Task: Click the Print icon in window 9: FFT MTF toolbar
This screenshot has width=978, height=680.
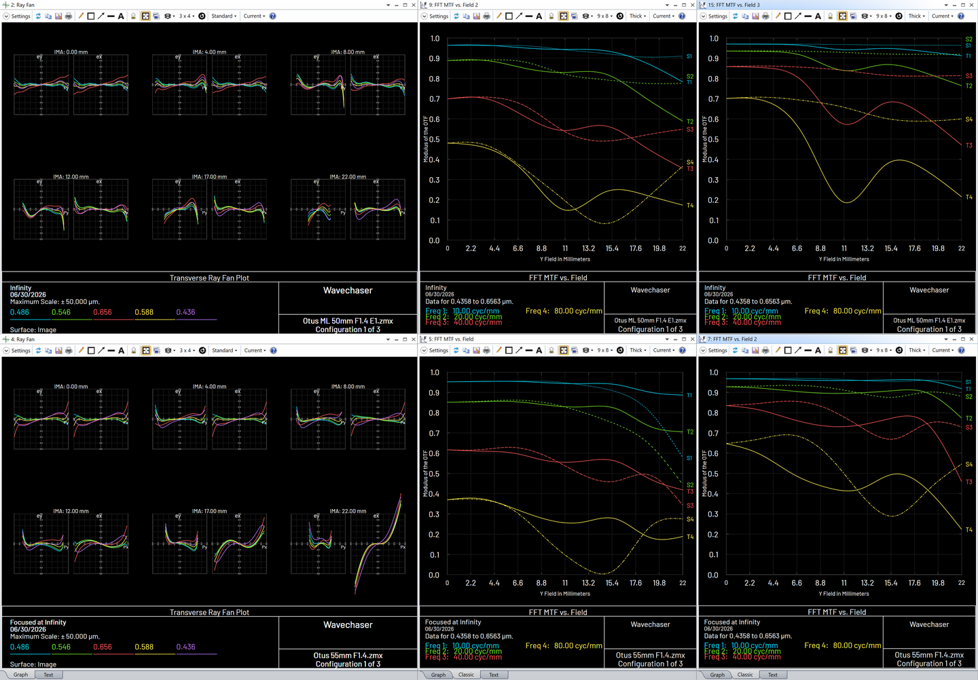Action: [x=486, y=16]
